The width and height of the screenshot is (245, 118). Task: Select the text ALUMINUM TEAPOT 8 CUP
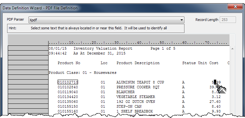pos(140,82)
